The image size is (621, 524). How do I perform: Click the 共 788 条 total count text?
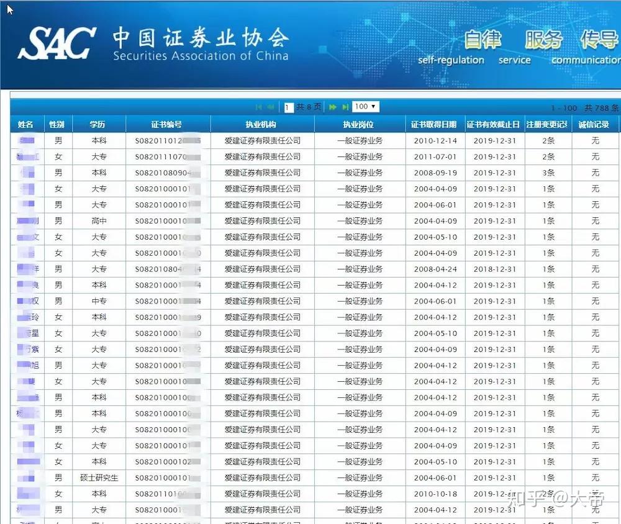(x=601, y=108)
